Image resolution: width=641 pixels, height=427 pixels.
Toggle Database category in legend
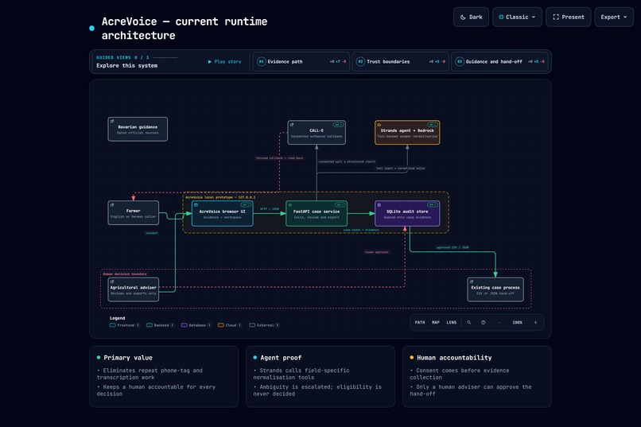[196, 325]
